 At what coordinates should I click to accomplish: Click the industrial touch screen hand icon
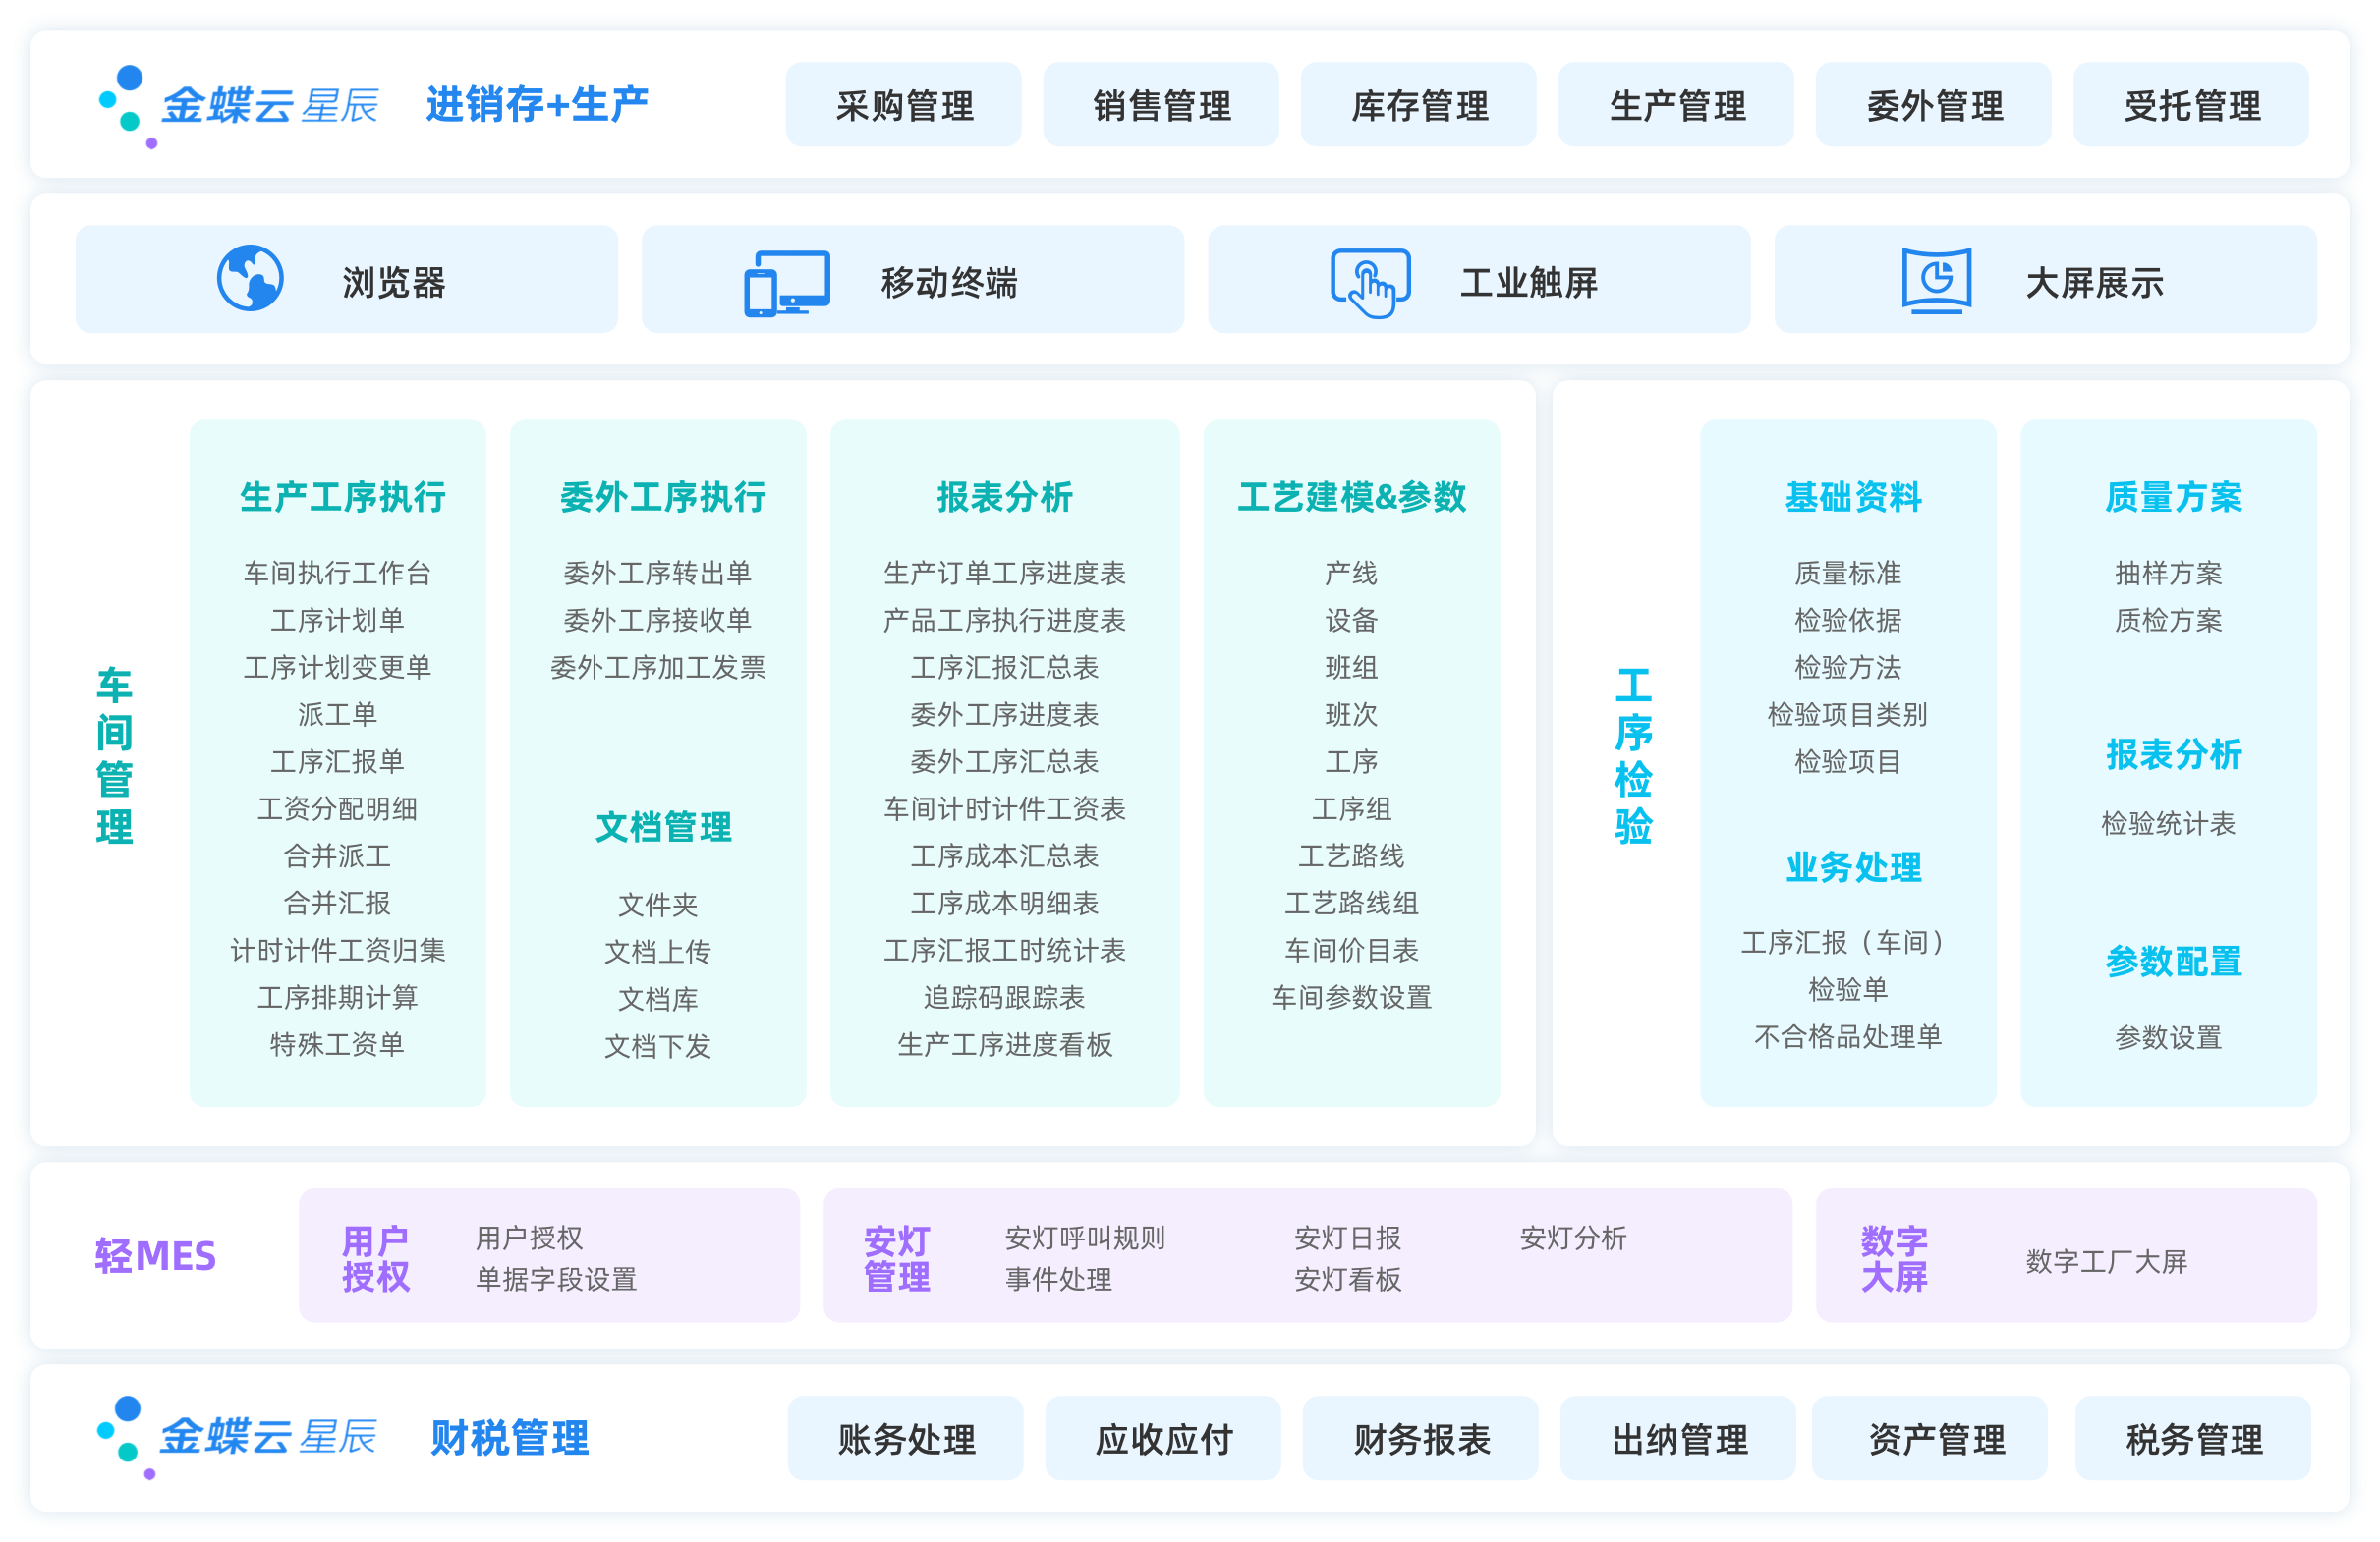coord(1370,283)
